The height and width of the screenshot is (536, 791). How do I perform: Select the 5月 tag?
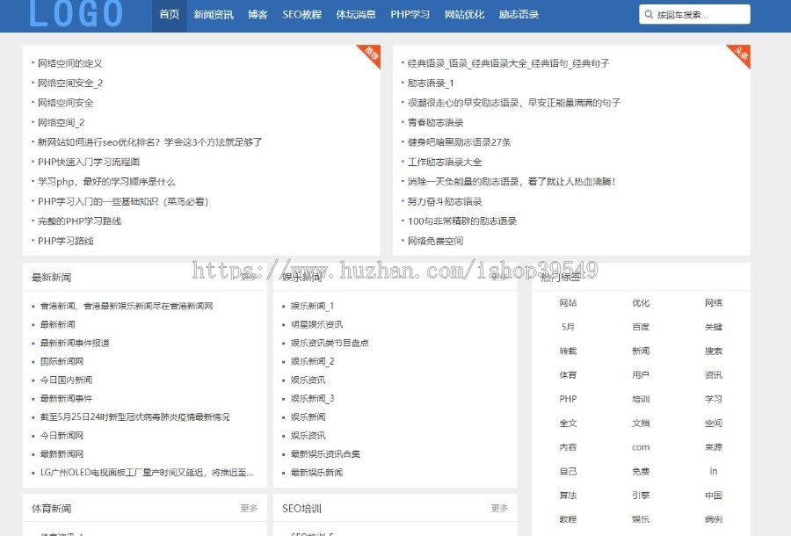click(x=568, y=327)
